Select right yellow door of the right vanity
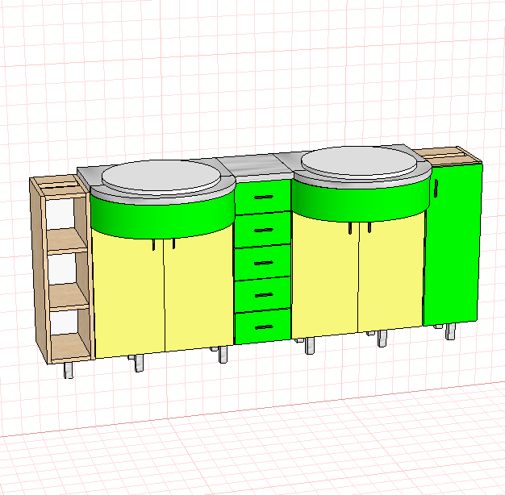Viewport: 505px width, 495px height. (390, 273)
